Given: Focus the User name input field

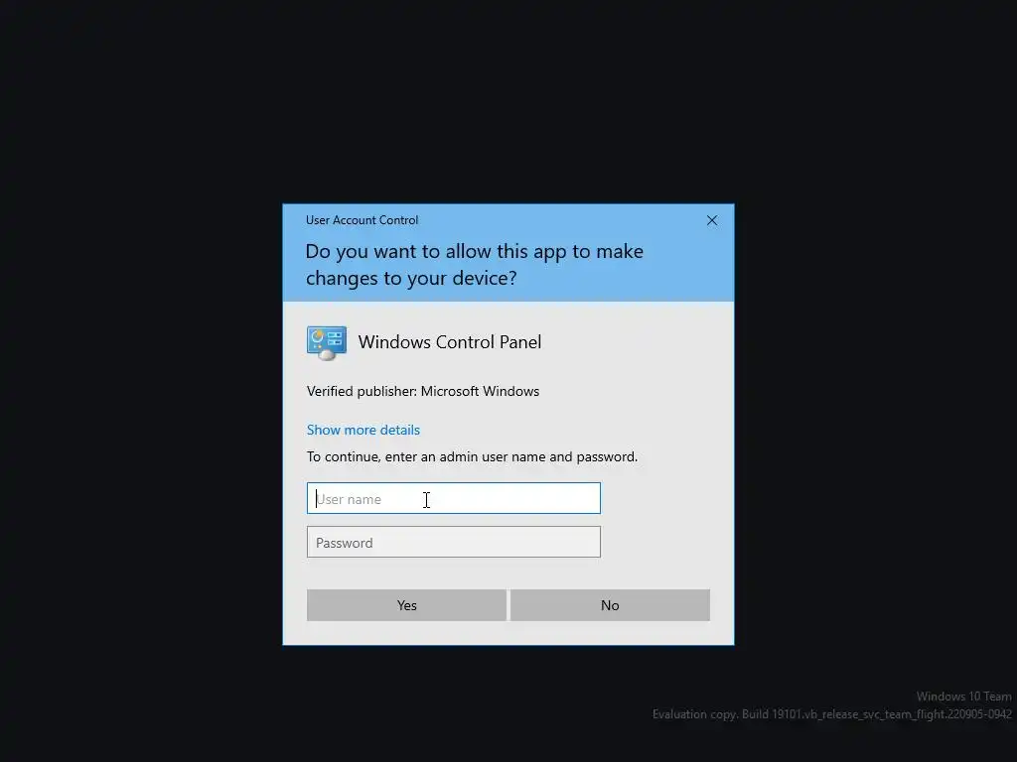Looking at the screenshot, I should tap(453, 498).
